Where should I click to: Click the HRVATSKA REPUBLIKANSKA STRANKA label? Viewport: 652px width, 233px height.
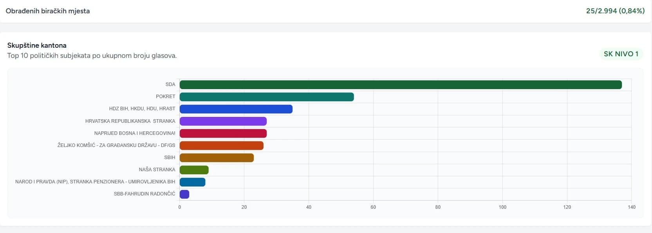point(130,121)
